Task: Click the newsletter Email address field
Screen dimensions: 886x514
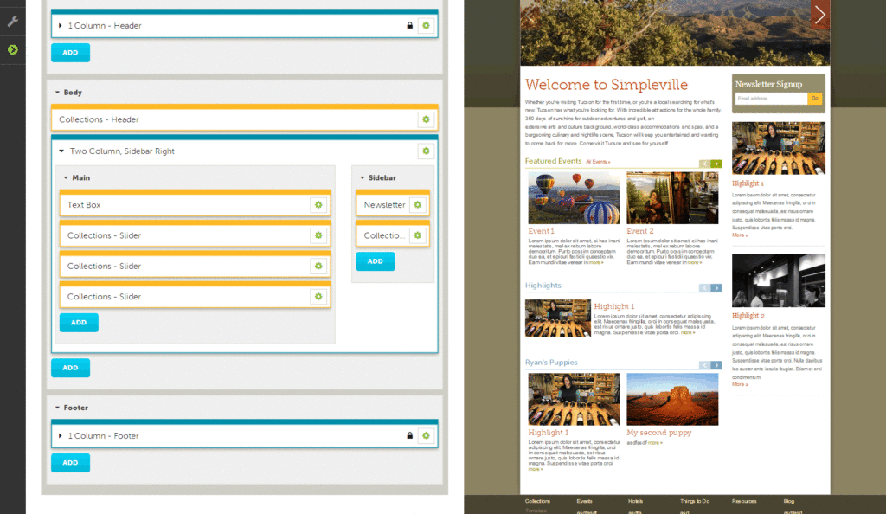Action: tap(769, 99)
